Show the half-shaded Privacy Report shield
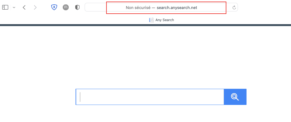 click(77, 7)
